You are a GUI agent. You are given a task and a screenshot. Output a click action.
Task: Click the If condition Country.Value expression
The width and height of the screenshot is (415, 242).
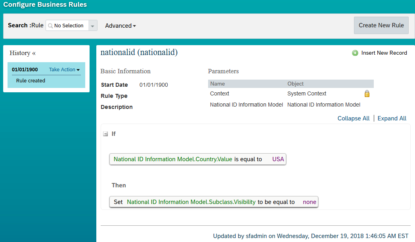click(x=173, y=159)
